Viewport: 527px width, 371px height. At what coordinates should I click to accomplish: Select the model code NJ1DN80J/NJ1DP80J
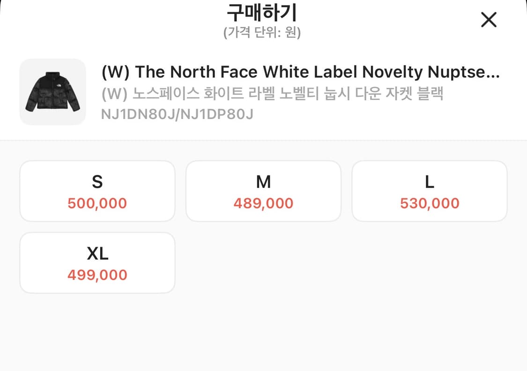[x=177, y=114]
